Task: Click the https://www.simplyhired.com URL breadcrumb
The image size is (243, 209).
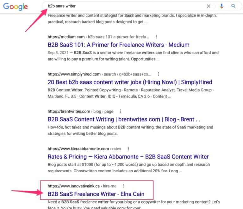Action: coord(74,74)
